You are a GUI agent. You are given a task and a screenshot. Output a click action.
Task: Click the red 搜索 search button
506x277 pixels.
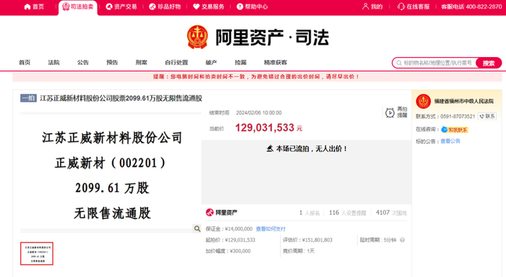coord(489,63)
